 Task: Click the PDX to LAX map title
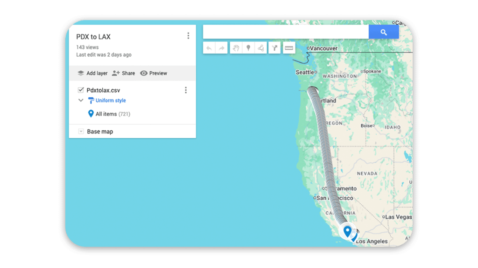coord(93,37)
